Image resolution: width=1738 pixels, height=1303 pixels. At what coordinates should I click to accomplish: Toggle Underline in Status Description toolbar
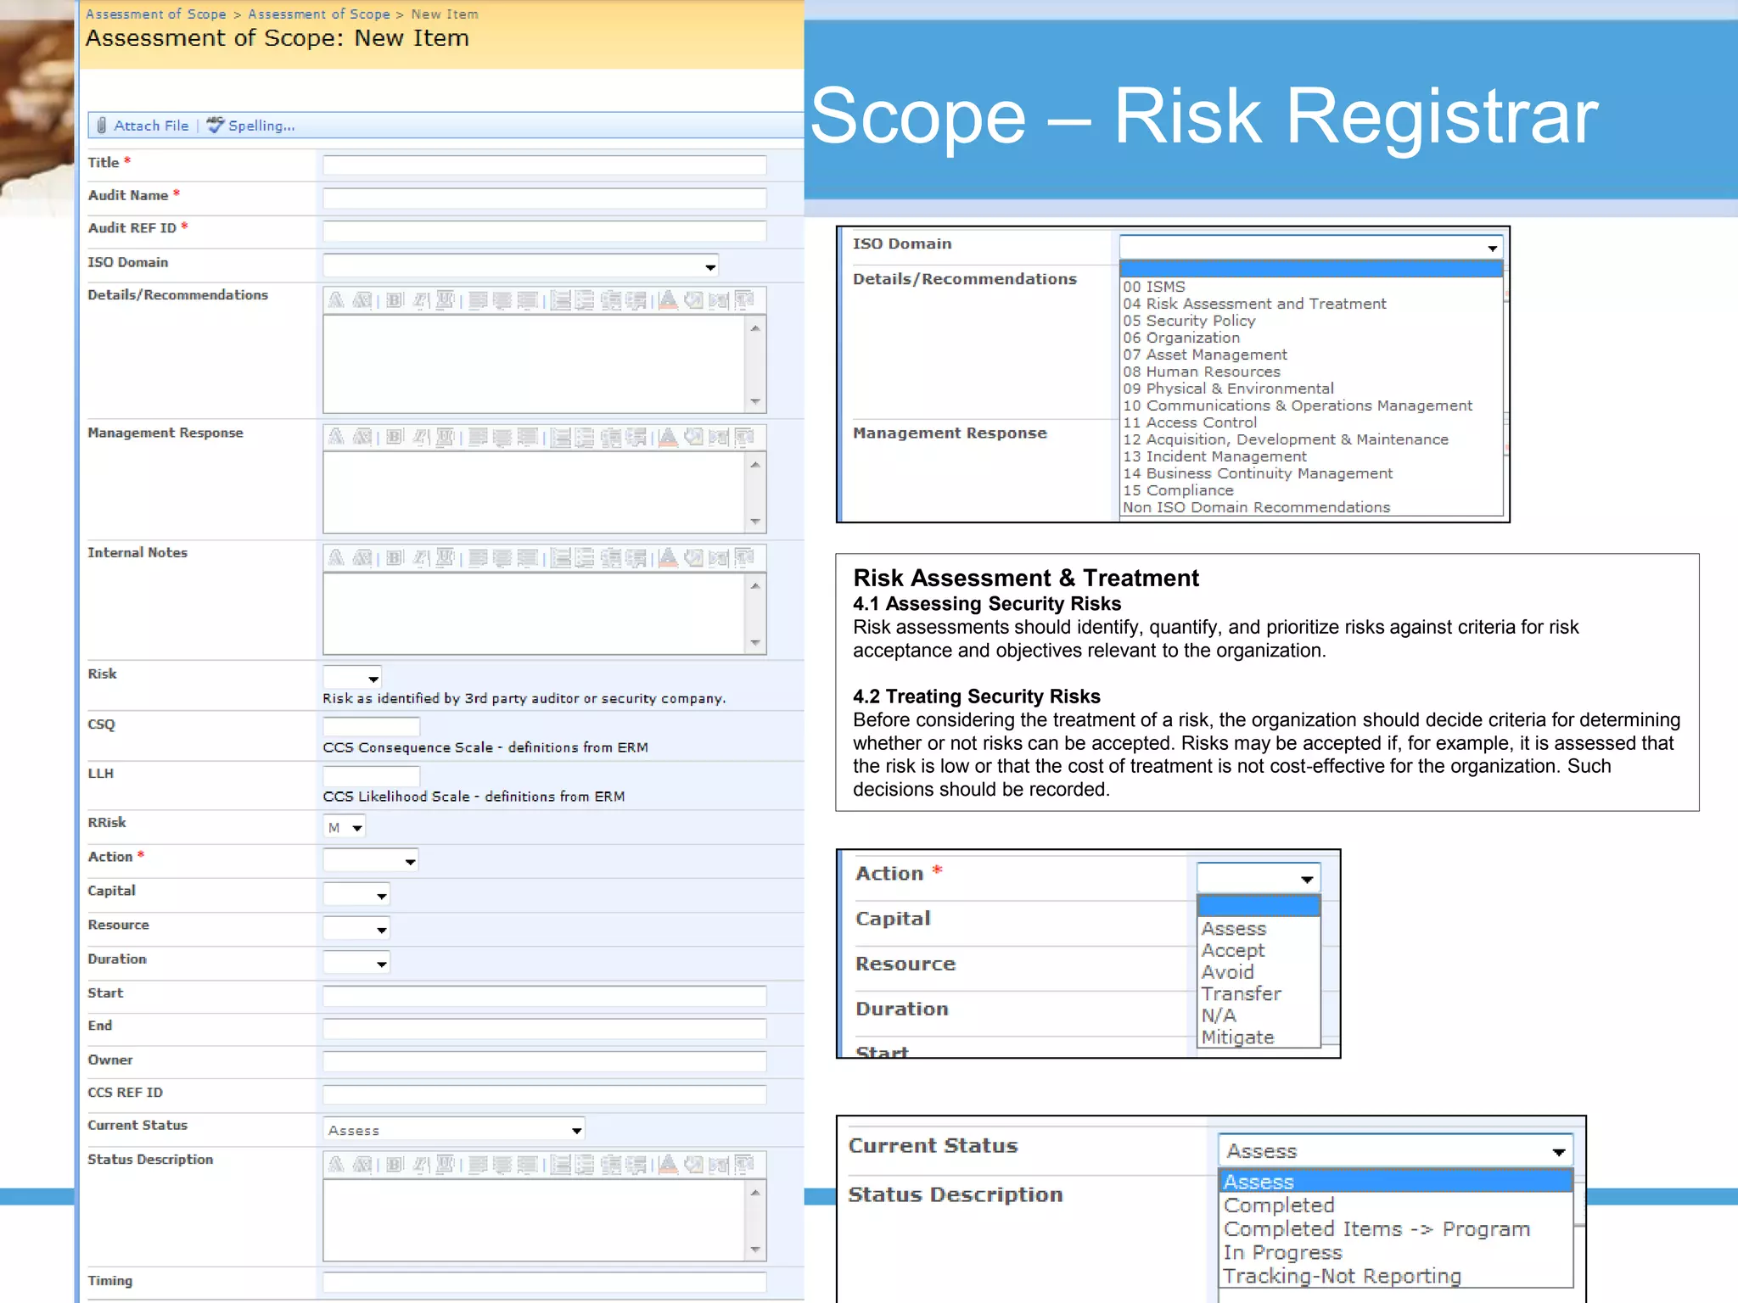pyautogui.click(x=445, y=1165)
